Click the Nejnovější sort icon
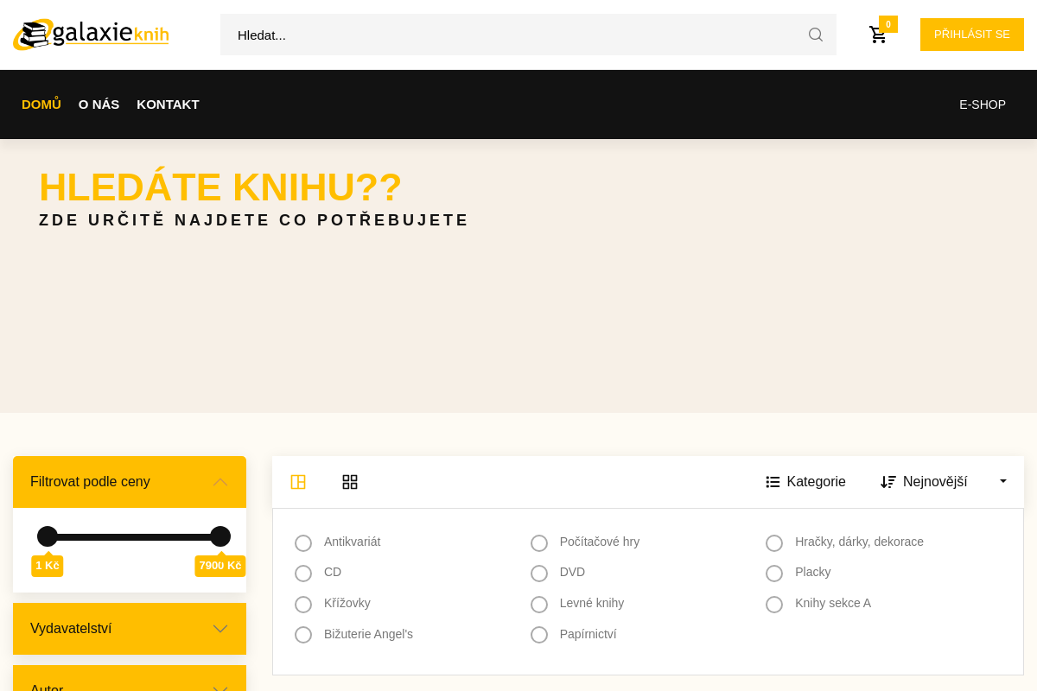 point(888,482)
